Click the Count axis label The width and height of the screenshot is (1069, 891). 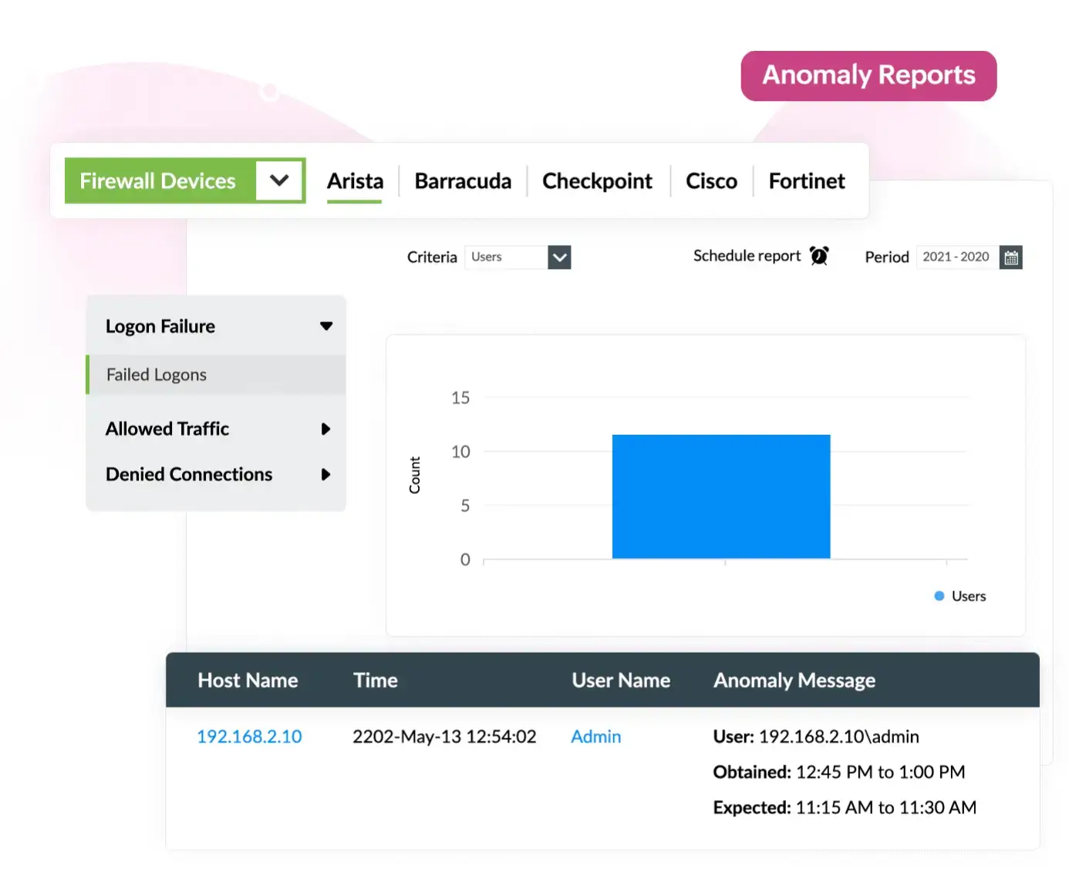click(415, 475)
